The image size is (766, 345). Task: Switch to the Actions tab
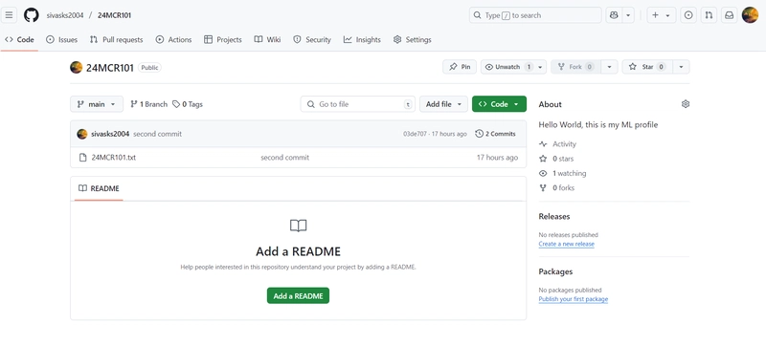[x=173, y=40]
